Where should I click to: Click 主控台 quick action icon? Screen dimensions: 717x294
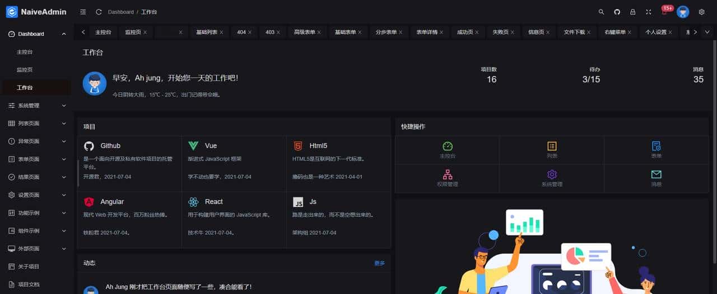[447, 146]
